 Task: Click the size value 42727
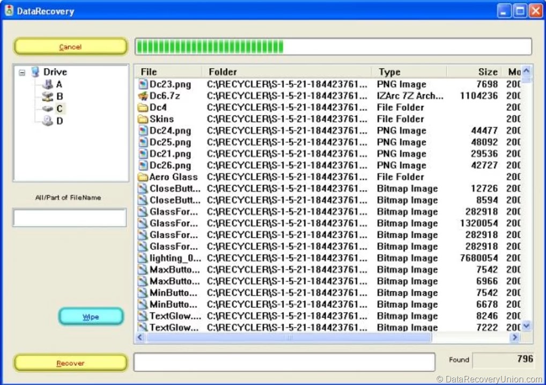click(484, 165)
